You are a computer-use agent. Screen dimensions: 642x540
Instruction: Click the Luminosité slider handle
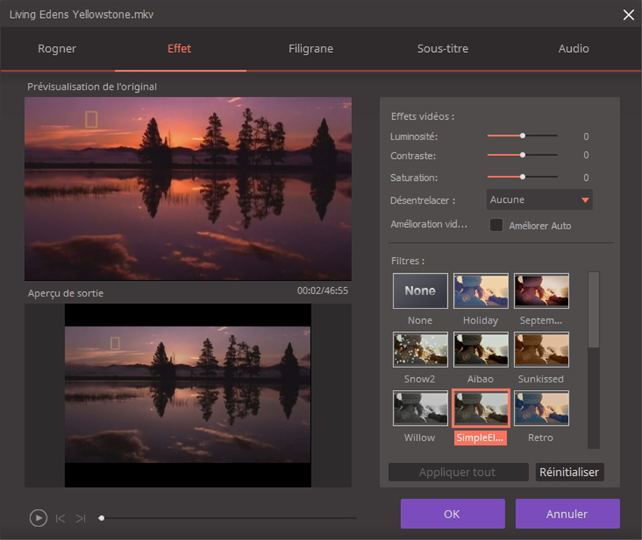tap(522, 136)
